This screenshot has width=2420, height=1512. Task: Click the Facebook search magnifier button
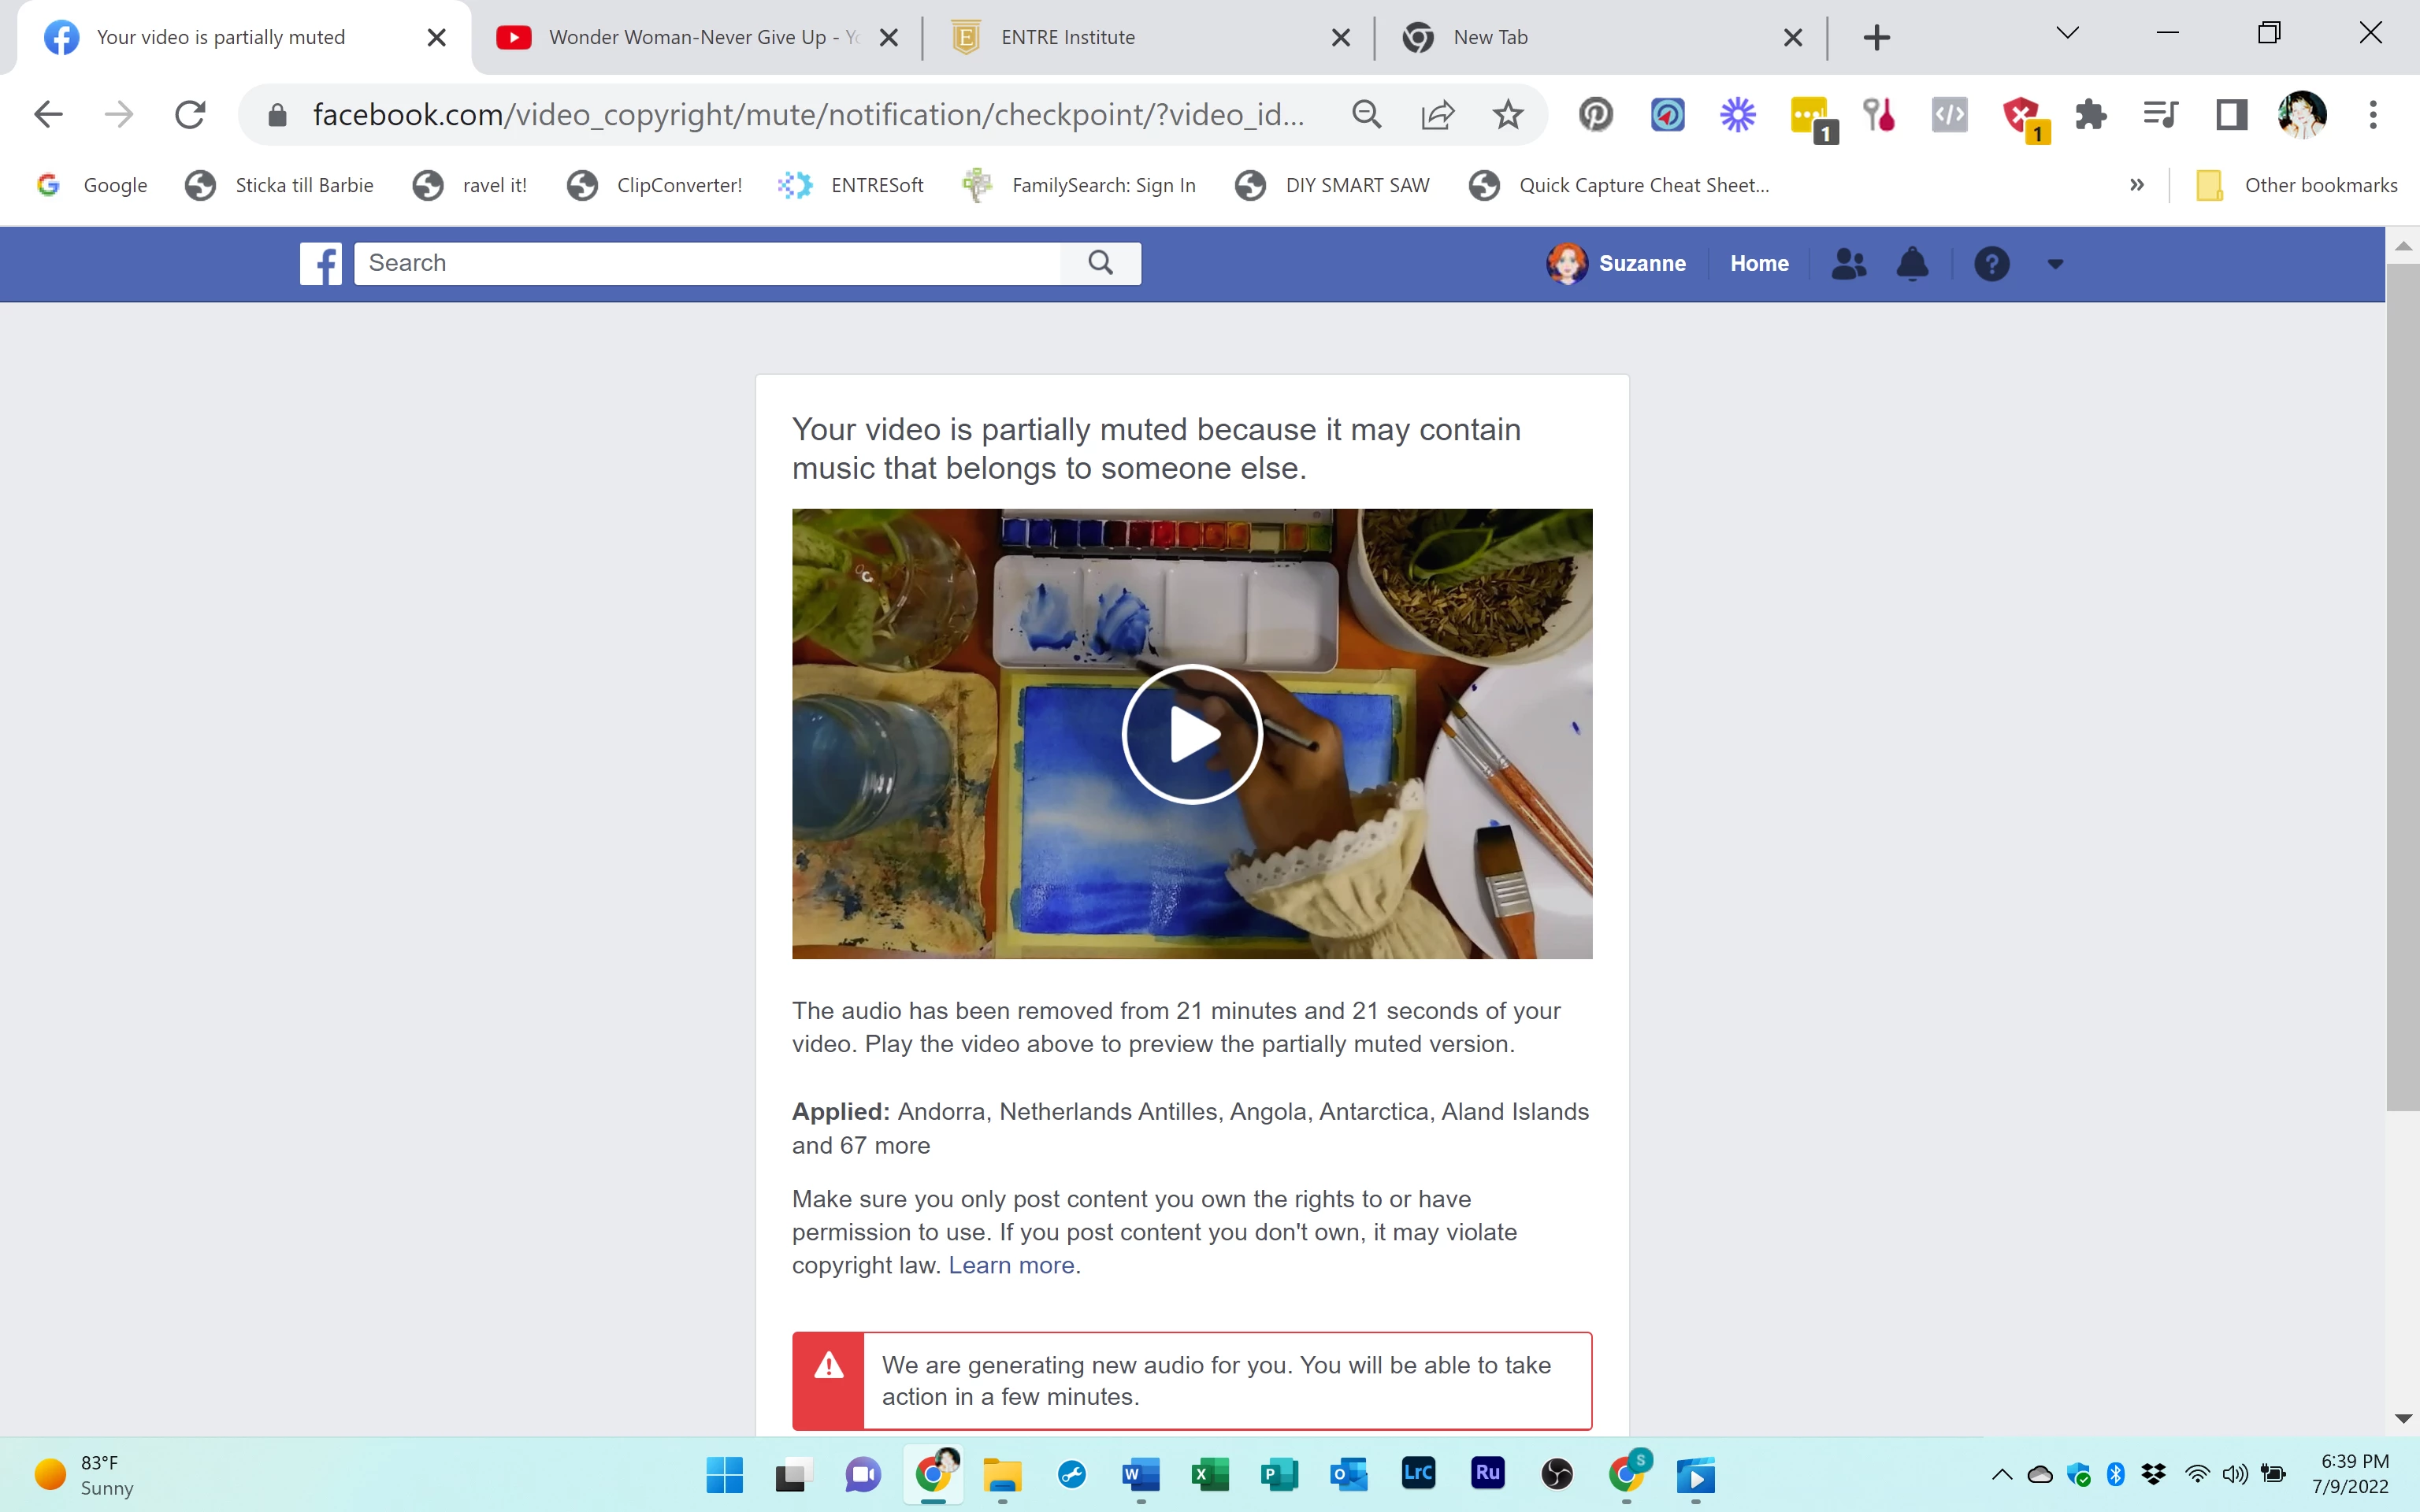click(1100, 263)
